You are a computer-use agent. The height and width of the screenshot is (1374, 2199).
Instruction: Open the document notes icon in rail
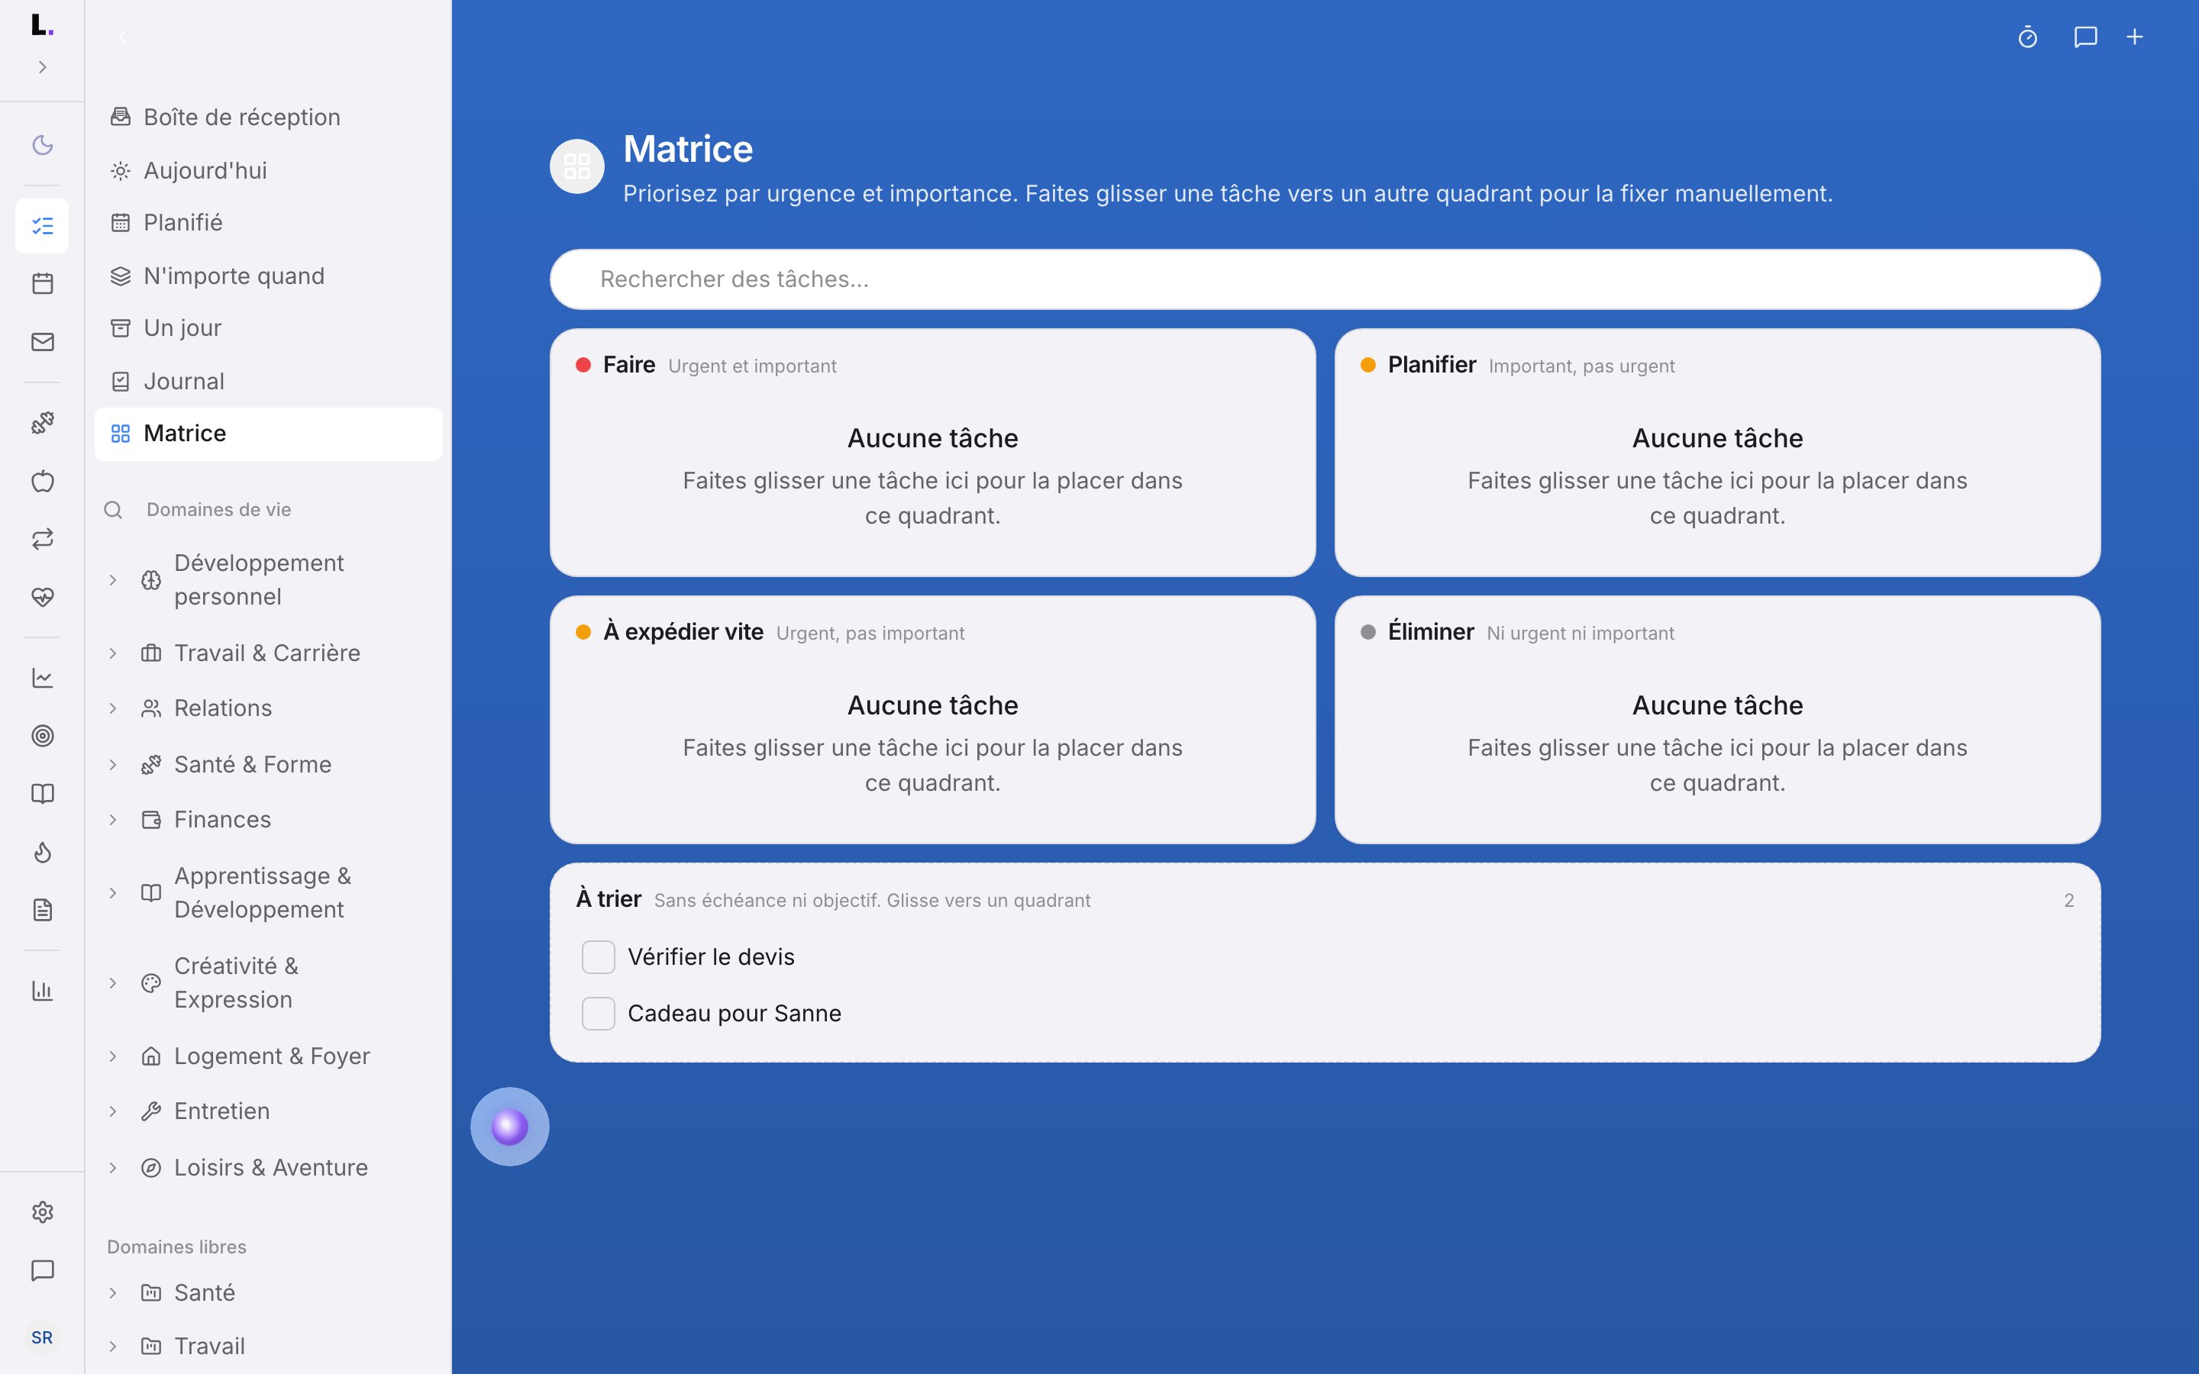coord(43,910)
